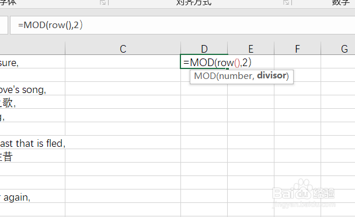This screenshot has height=217, width=355.
Task: Select the column F header
Action: [298, 49]
